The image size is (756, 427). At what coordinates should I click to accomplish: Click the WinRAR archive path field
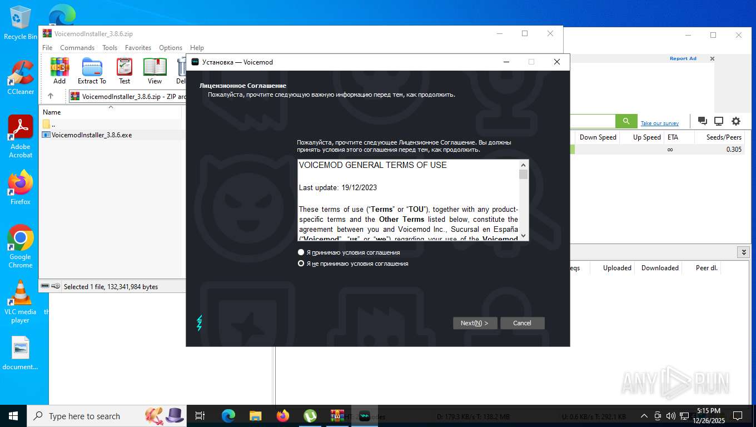click(x=127, y=96)
